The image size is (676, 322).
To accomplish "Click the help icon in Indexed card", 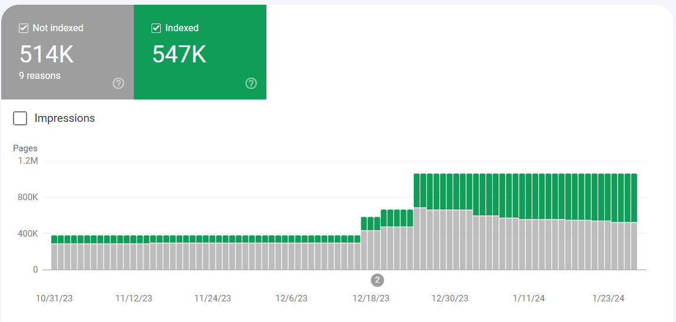I will [x=251, y=84].
